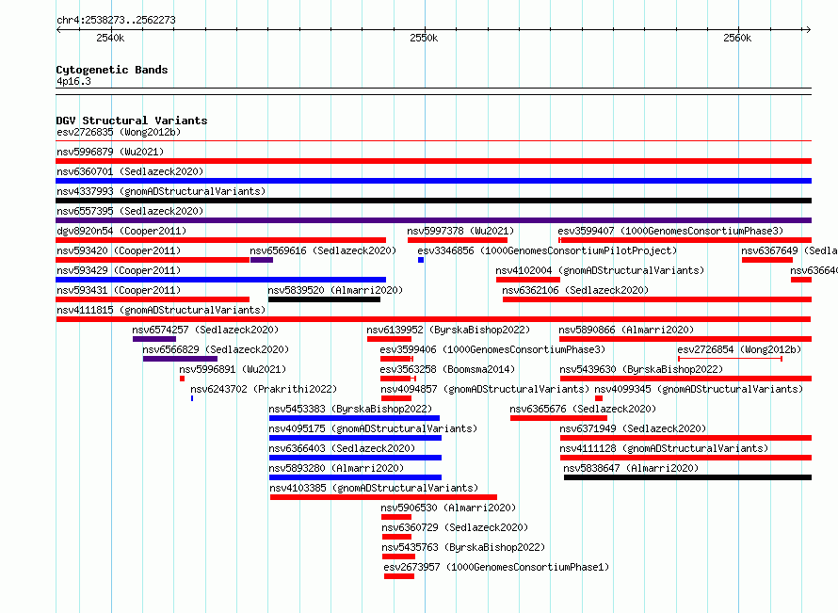This screenshot has height=613, width=838.
Task: Click the red bar under nsv4103385
Action: pyautogui.click(x=383, y=497)
